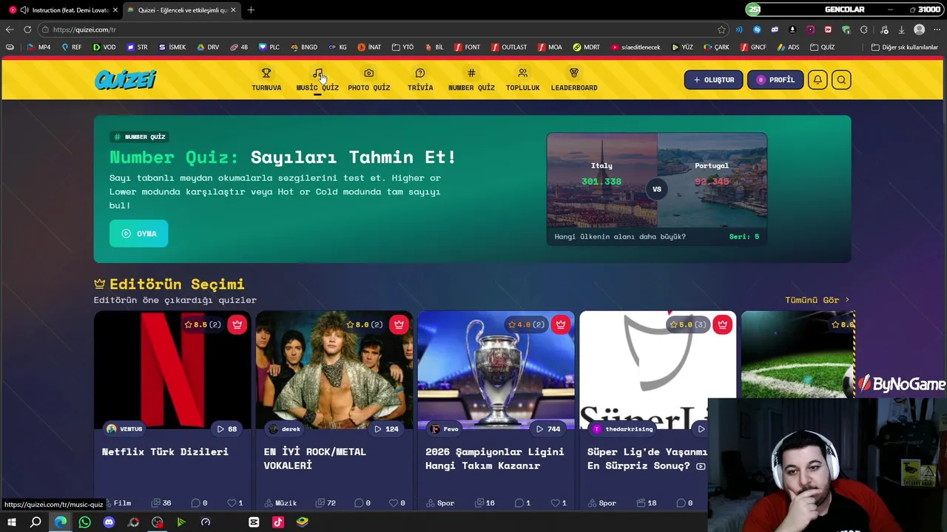Open author derek profile chip
This screenshot has height=532, width=947.
[285, 429]
